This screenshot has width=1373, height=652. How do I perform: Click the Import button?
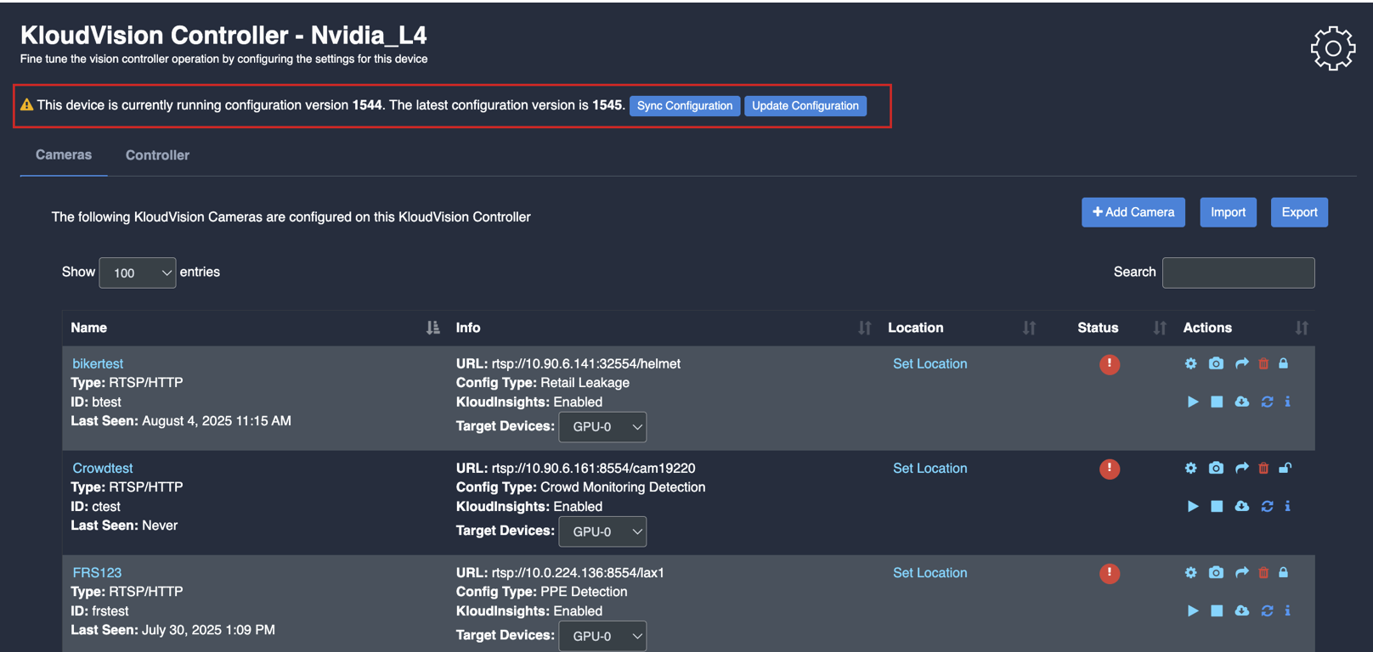pos(1228,212)
